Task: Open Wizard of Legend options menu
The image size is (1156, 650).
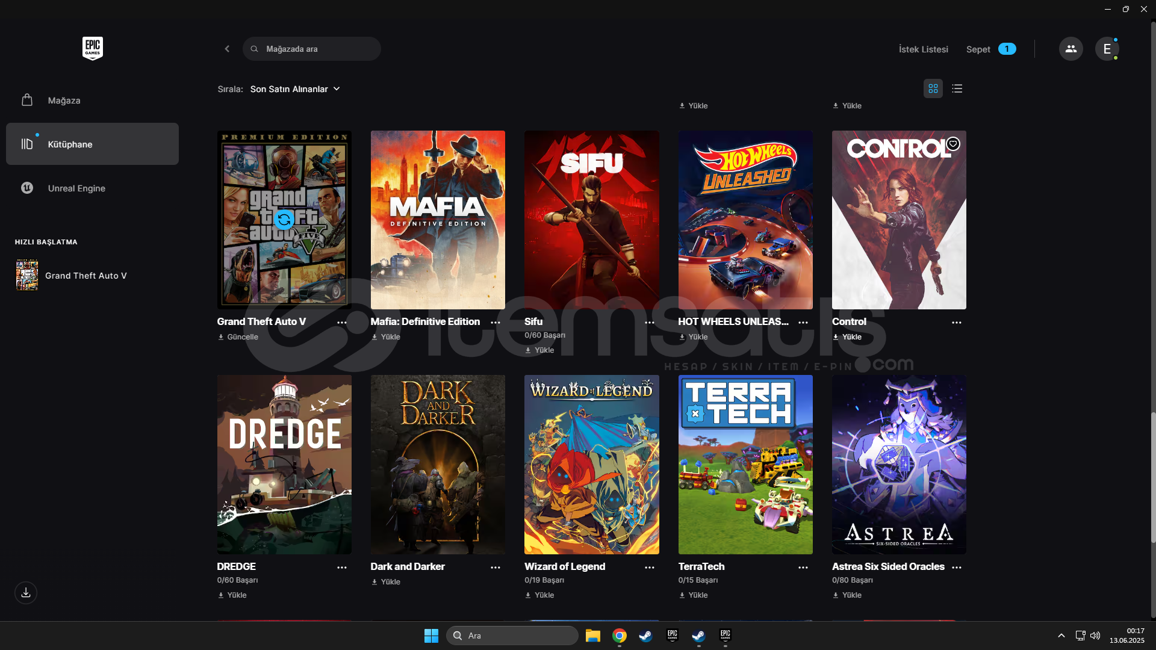Action: 650,568
